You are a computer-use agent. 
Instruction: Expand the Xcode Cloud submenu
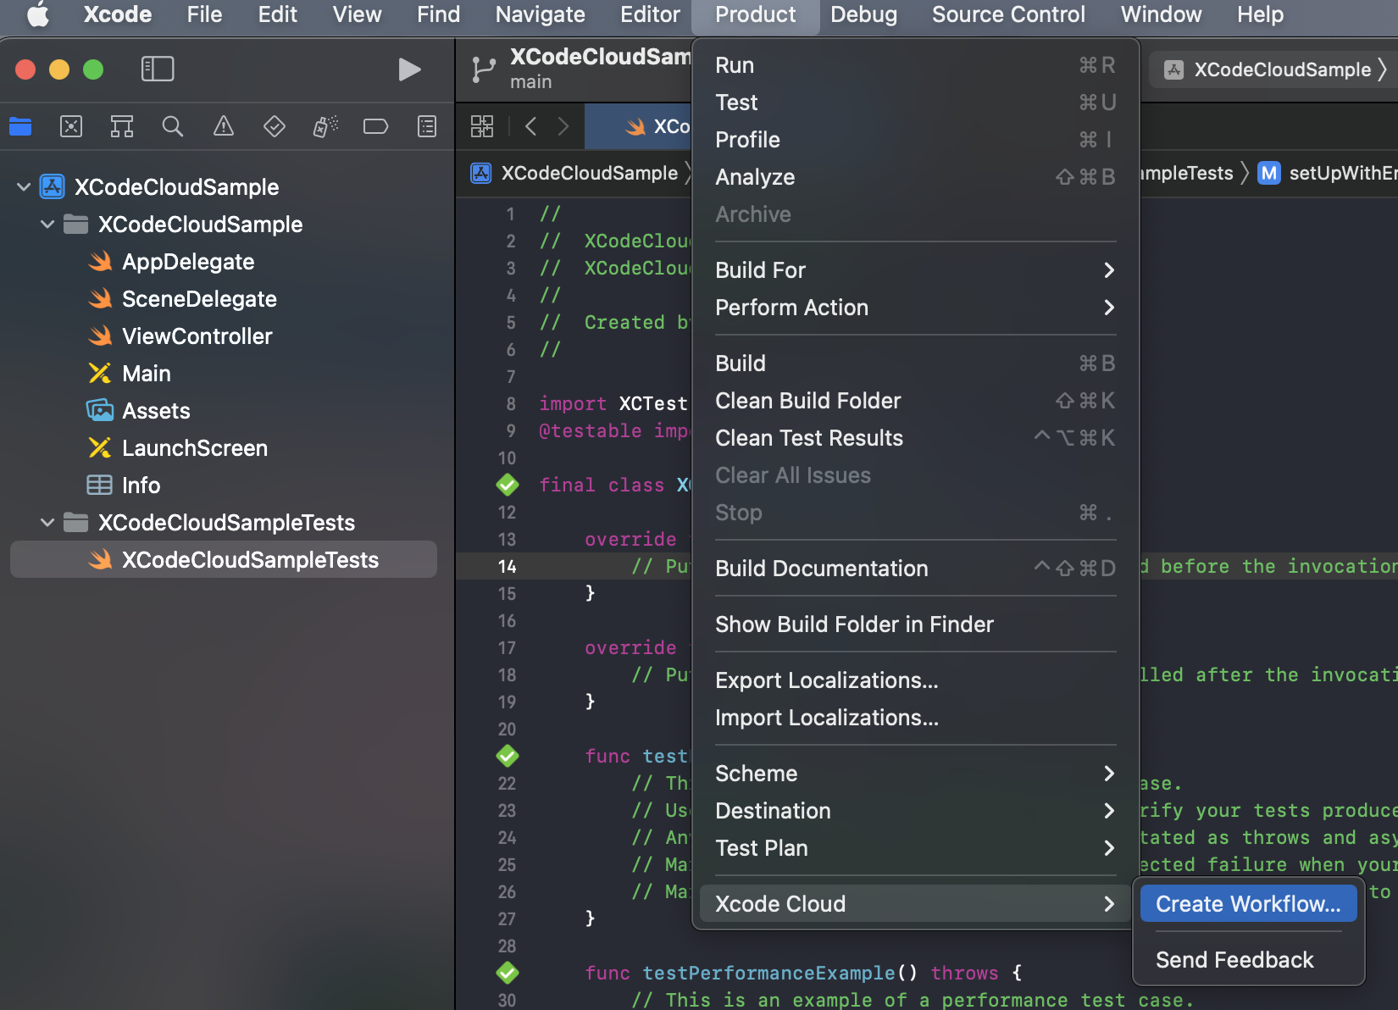pyautogui.click(x=915, y=904)
